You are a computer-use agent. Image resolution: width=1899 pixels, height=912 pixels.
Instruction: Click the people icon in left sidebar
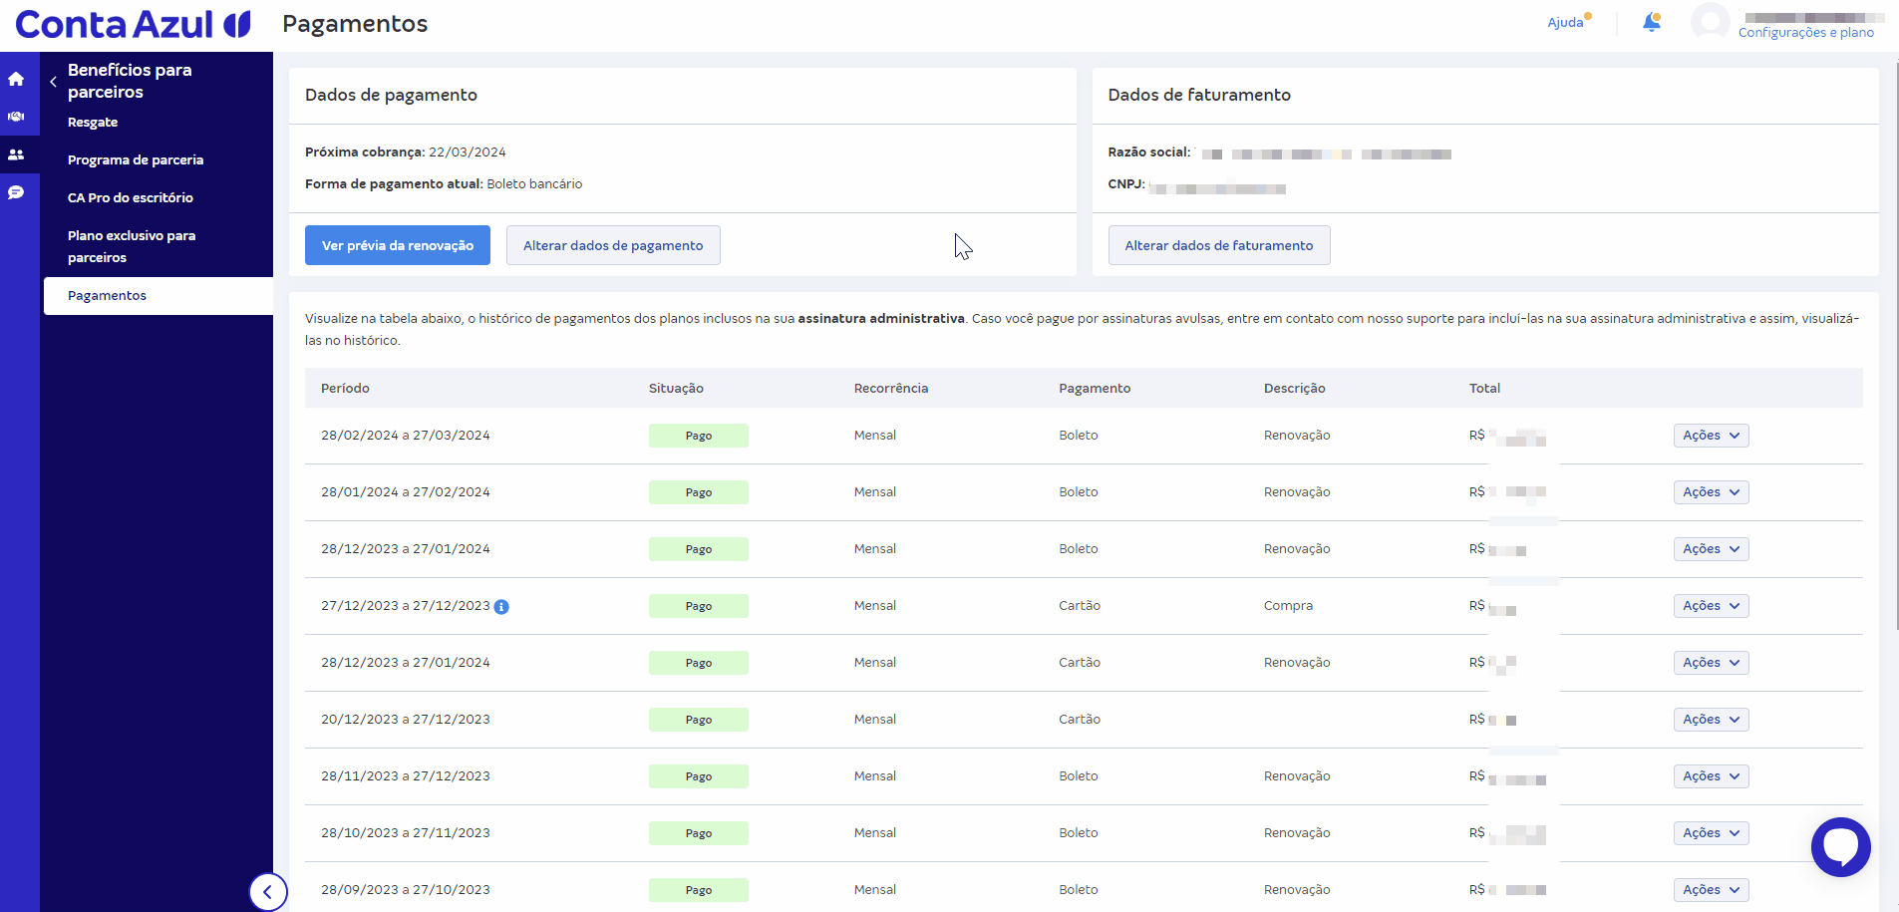pyautogui.click(x=16, y=154)
